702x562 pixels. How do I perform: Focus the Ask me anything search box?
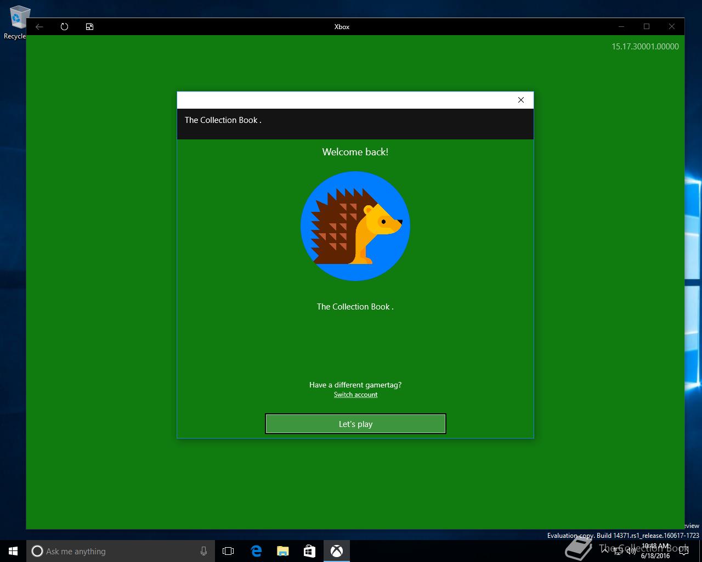click(x=121, y=551)
